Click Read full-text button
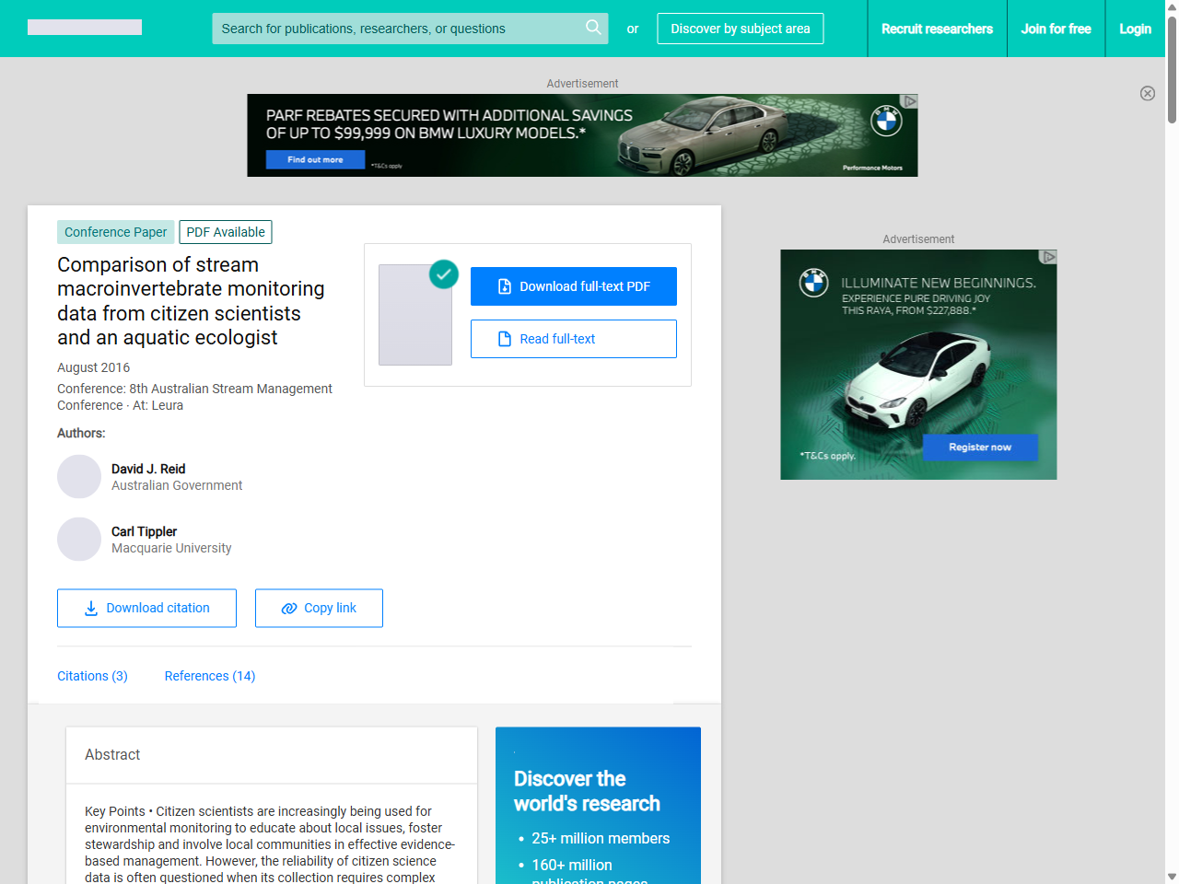This screenshot has width=1179, height=884. pyautogui.click(x=574, y=339)
